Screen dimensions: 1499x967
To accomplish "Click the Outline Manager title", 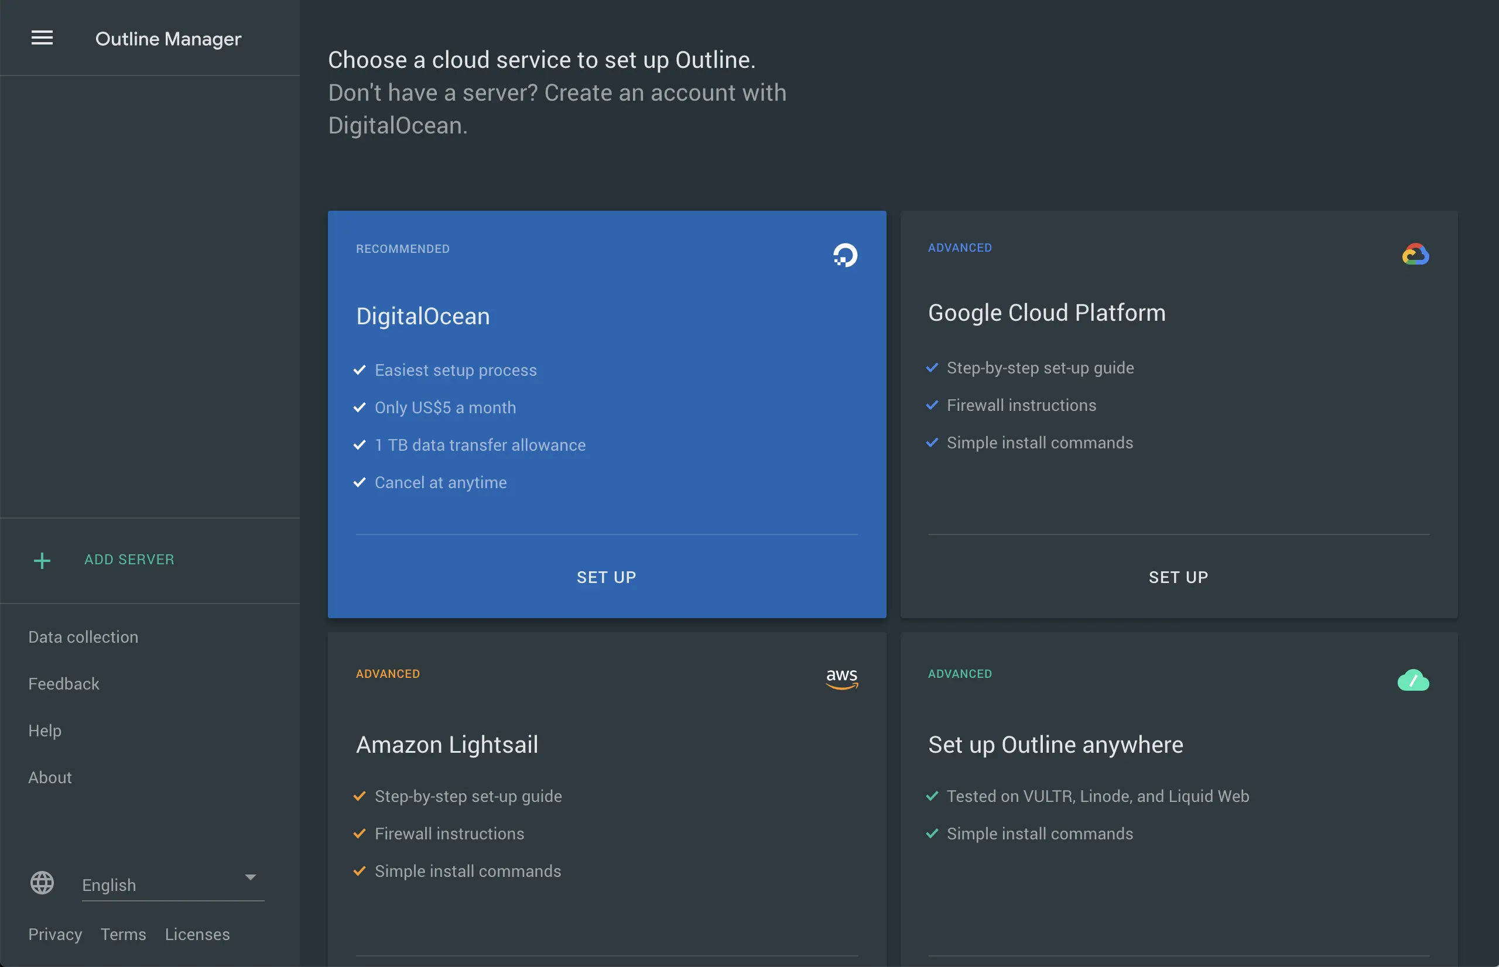I will click(x=168, y=39).
